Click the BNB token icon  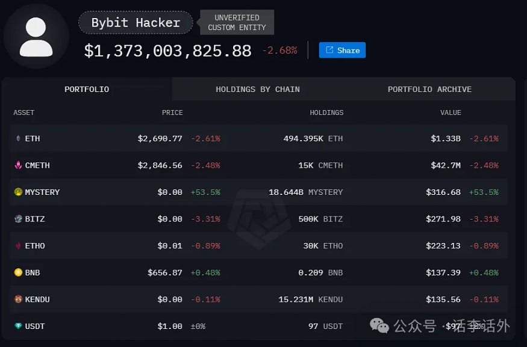[18, 272]
